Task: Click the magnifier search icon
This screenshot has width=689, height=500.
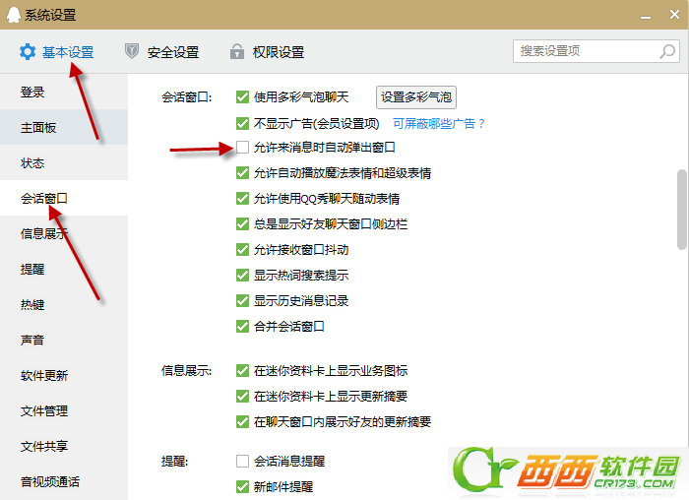Action: pos(667,51)
